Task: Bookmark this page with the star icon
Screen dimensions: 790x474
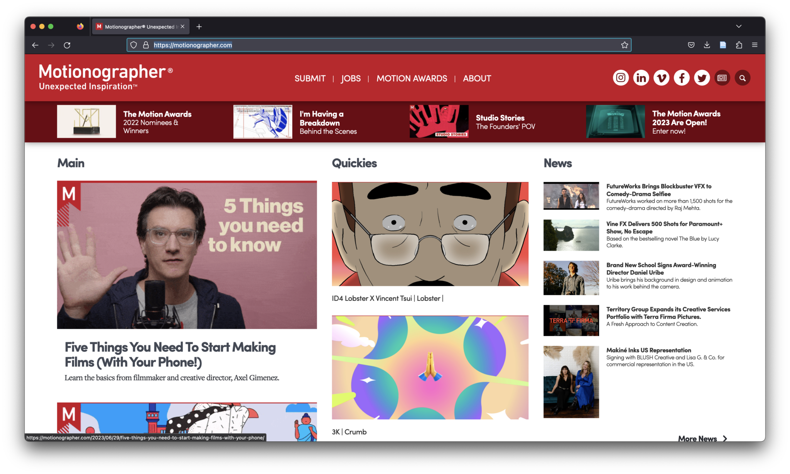Action: (625, 45)
